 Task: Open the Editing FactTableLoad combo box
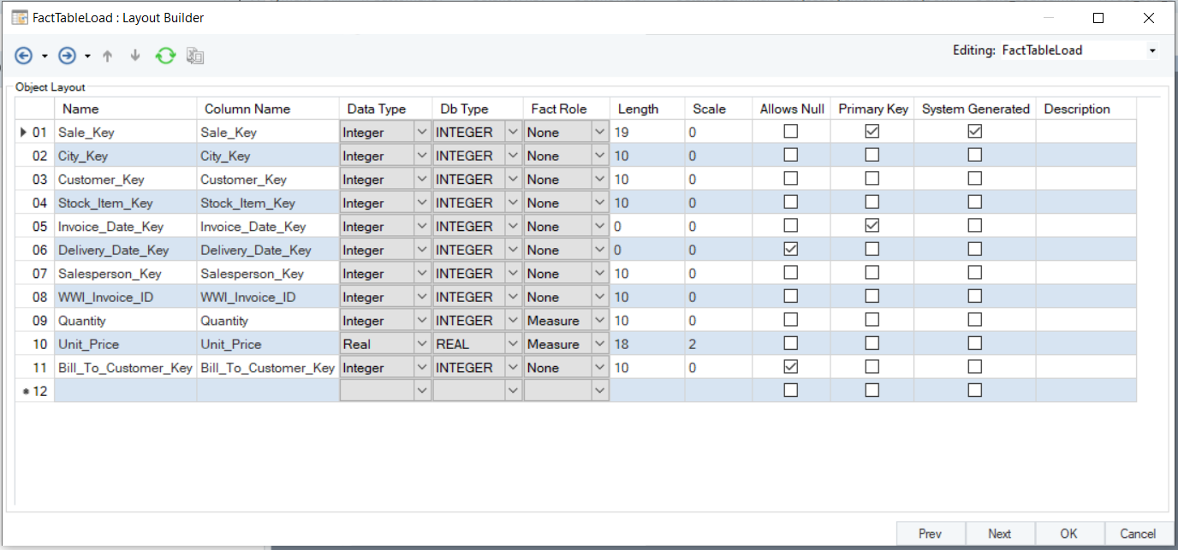coord(1152,50)
